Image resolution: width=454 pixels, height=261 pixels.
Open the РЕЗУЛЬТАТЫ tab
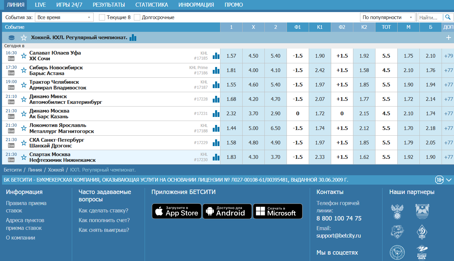click(109, 5)
